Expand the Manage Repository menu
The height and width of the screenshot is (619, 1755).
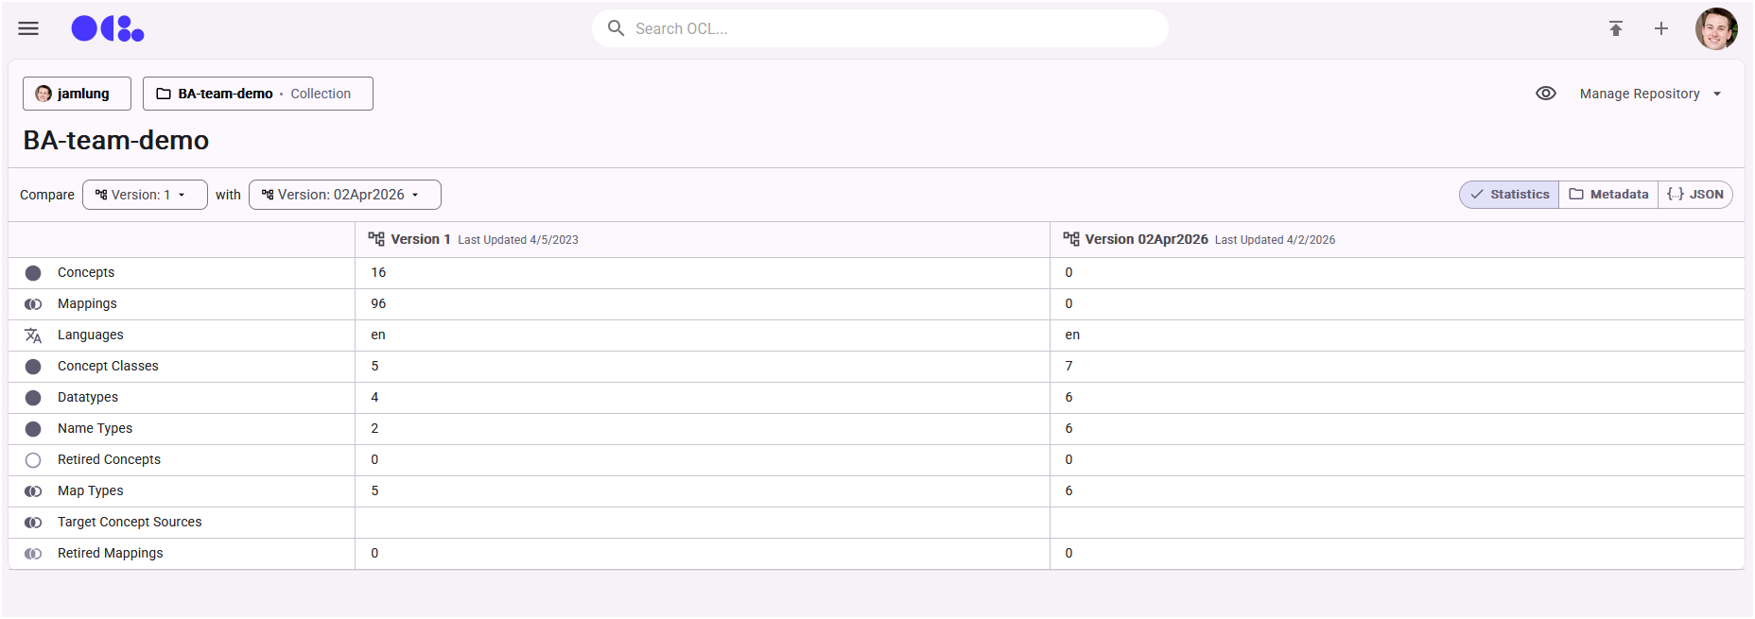1650,94
